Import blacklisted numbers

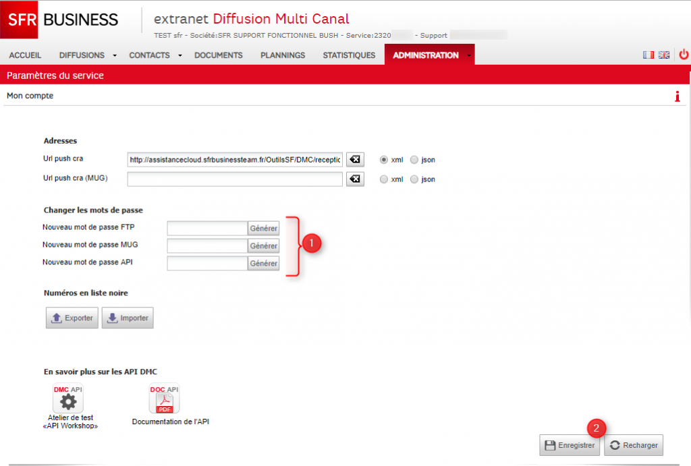128,318
